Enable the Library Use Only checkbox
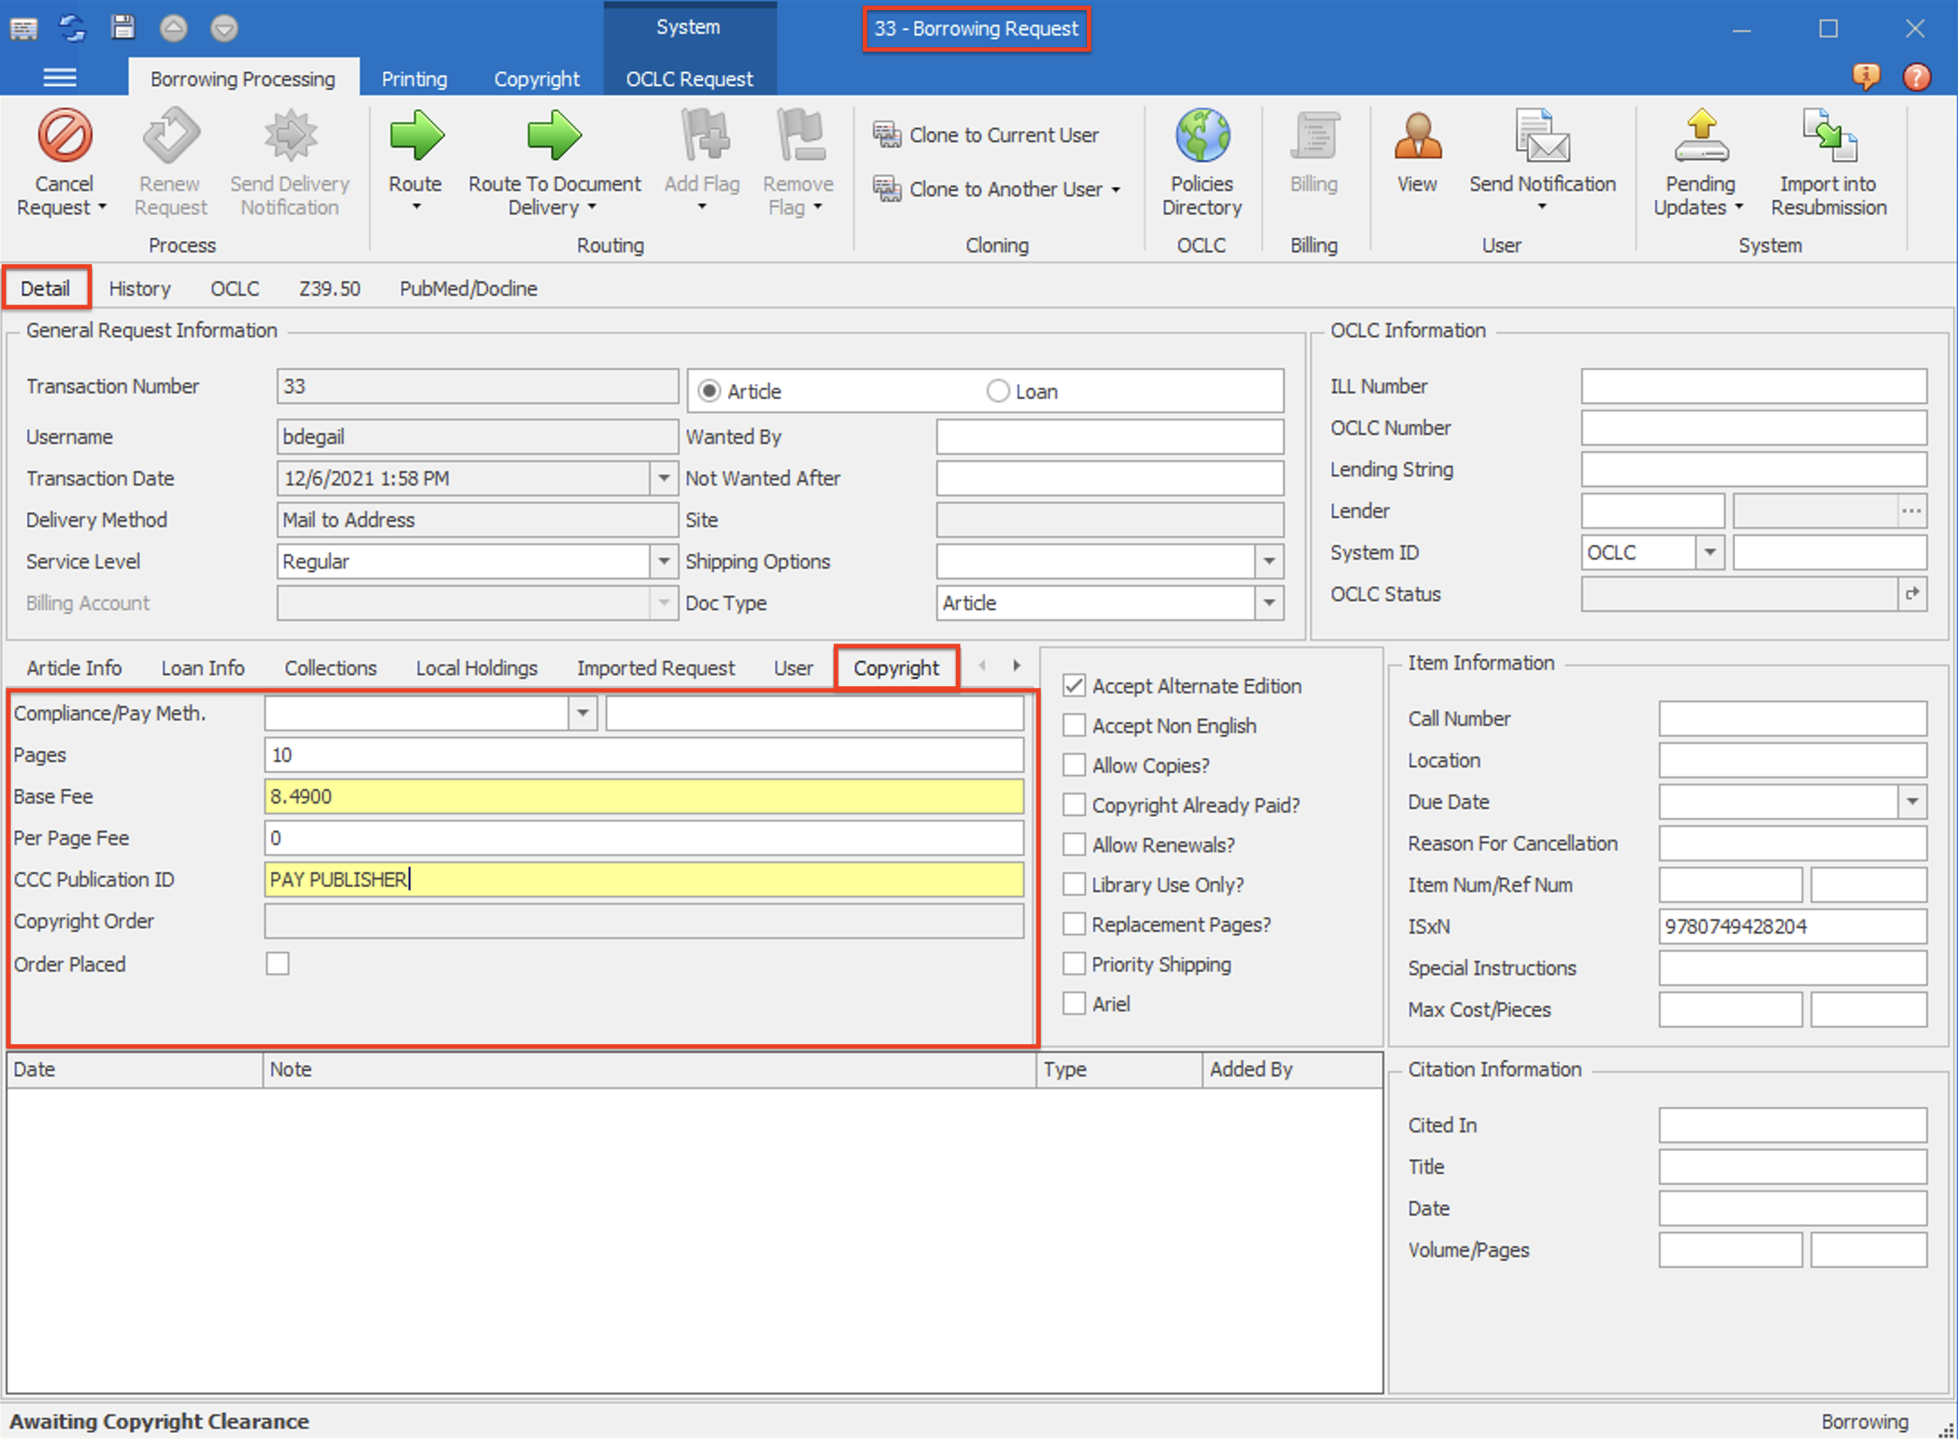 pos(1073,884)
